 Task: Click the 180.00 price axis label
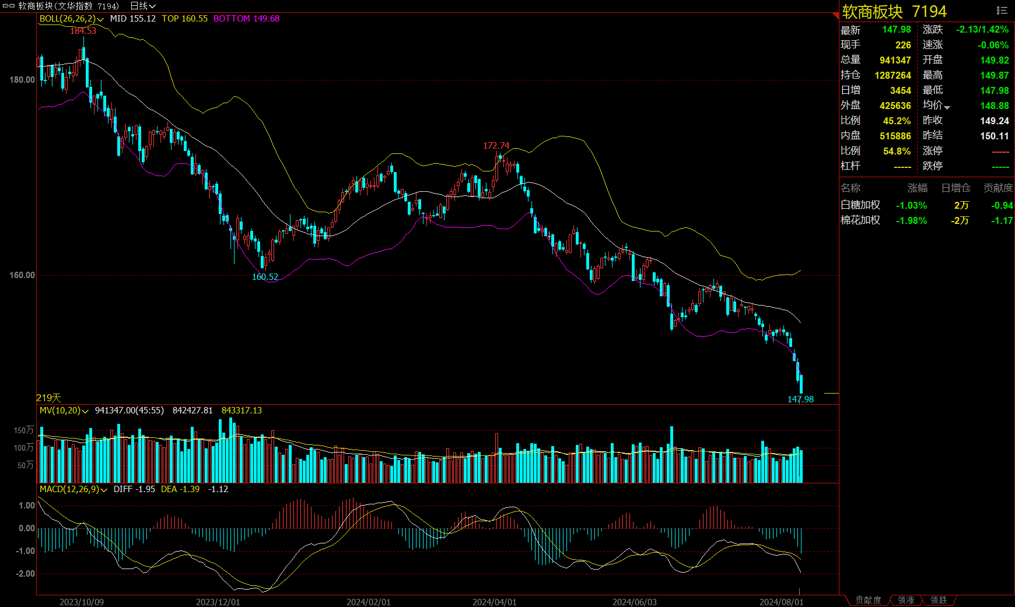[22, 80]
